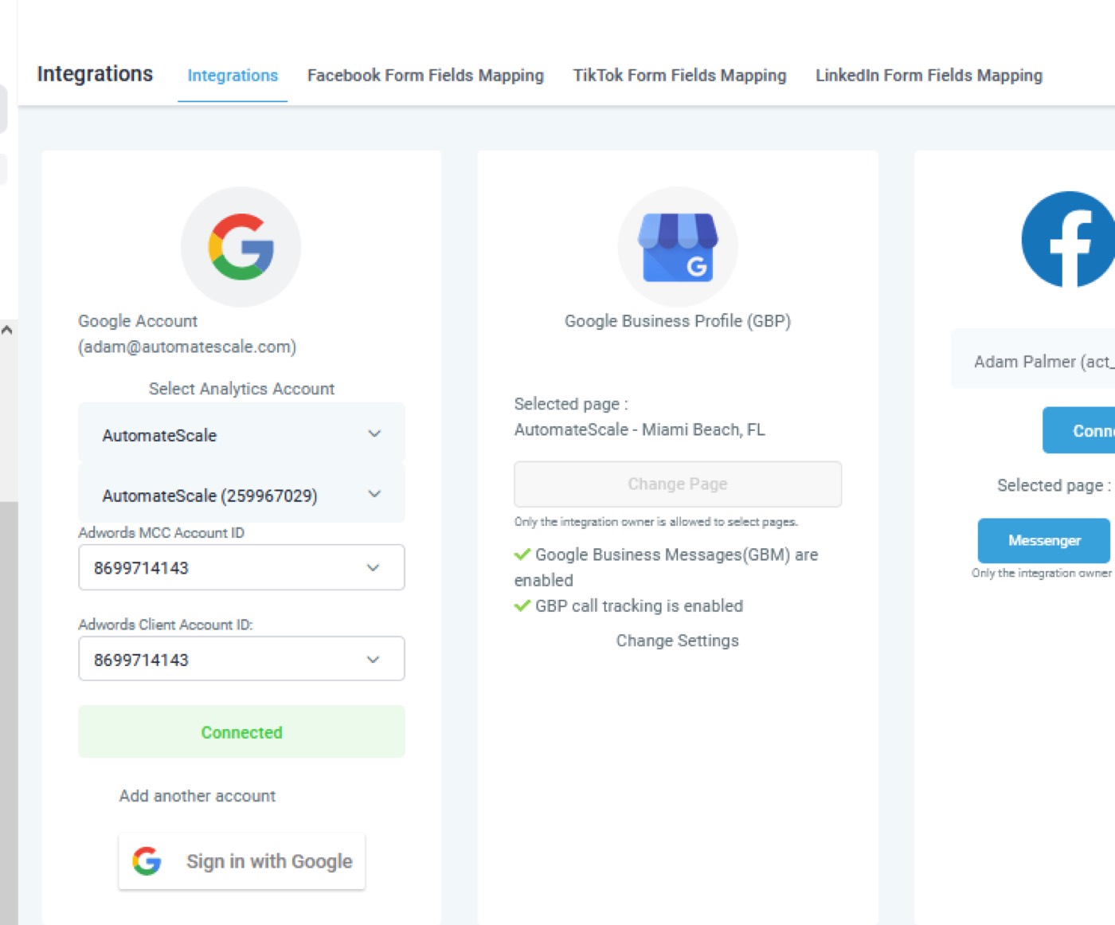
Task: Click AutomateScale - Miami Beach, FL page name
Action: tap(640, 429)
